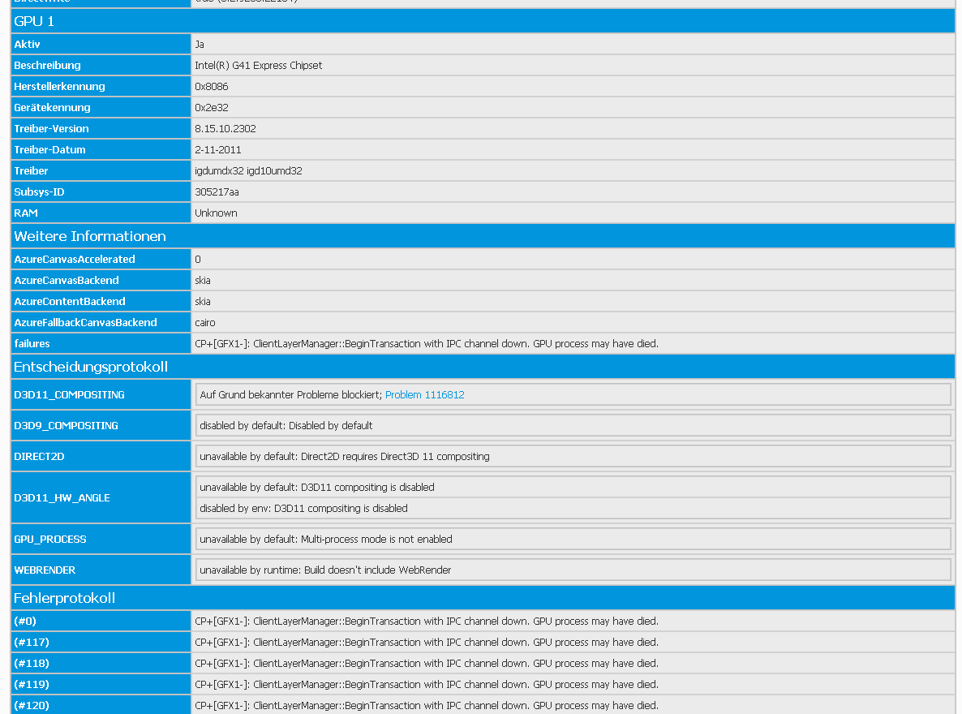Image resolution: width=962 pixels, height=714 pixels.
Task: Select the 'DIRECT2D' row label
Action: (x=39, y=456)
